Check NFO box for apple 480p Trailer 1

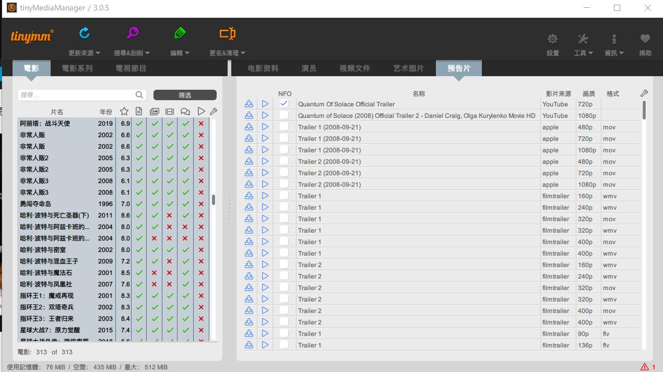tap(284, 127)
